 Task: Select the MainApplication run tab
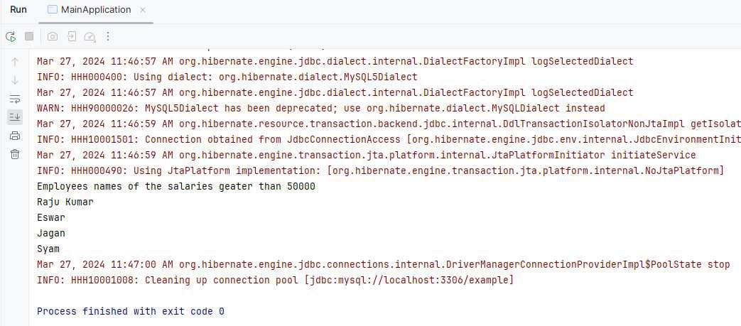click(90, 10)
